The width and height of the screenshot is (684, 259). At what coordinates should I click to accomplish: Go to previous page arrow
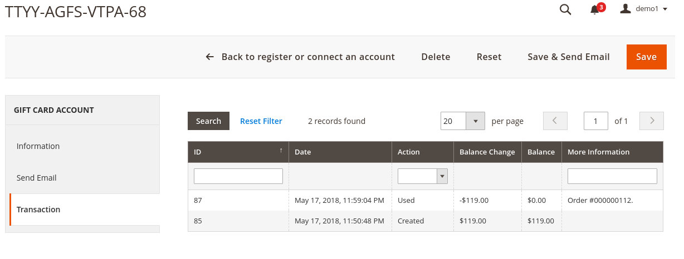pyautogui.click(x=555, y=121)
